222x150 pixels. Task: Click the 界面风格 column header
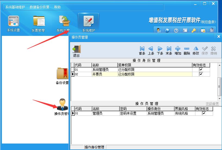tap(185, 109)
